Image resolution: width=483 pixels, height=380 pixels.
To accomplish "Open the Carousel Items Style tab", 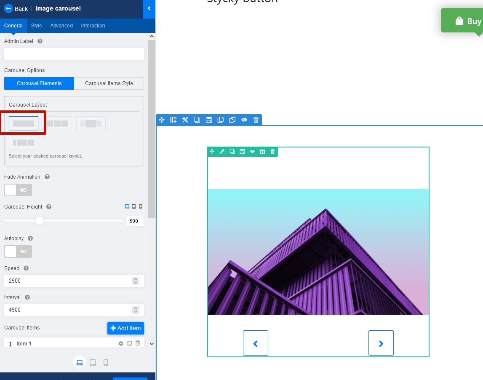I will (109, 83).
